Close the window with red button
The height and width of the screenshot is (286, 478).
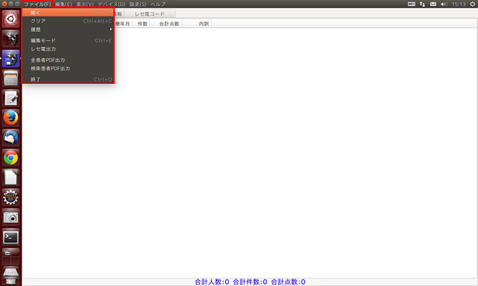(x=4, y=4)
